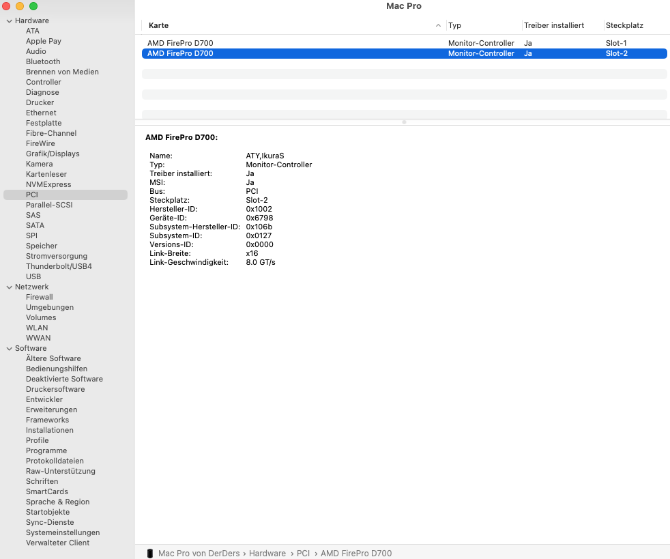This screenshot has height=559, width=670.
Task: Select Bluetooth in the sidebar
Action: click(x=43, y=61)
